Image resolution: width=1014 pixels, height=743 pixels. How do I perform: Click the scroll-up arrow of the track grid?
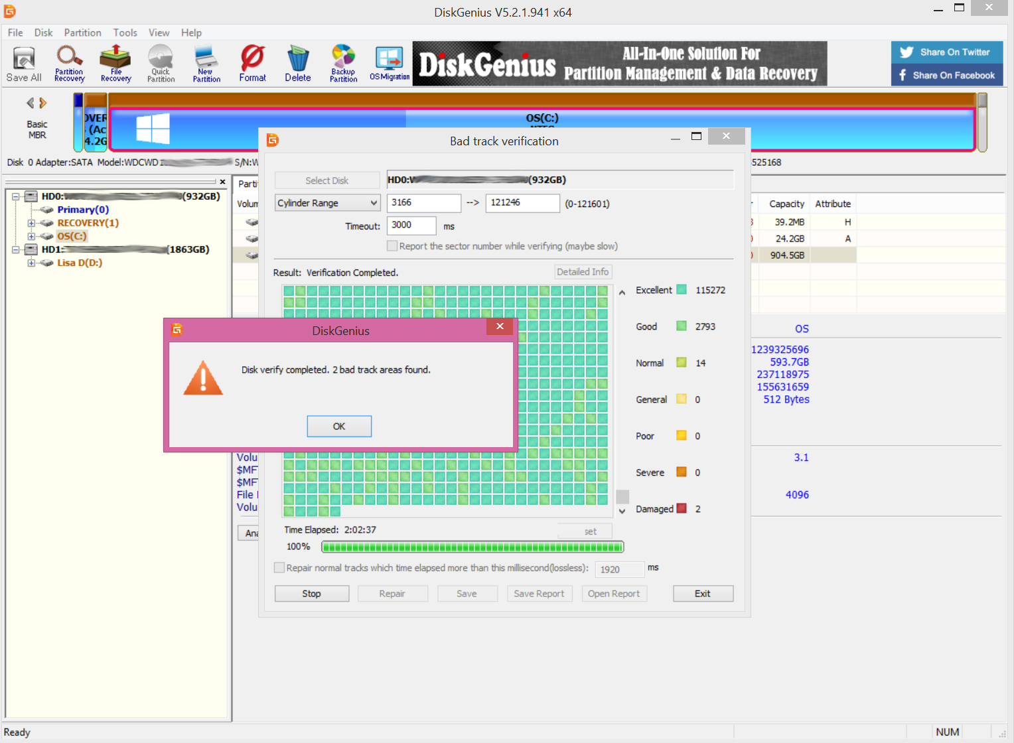click(622, 293)
